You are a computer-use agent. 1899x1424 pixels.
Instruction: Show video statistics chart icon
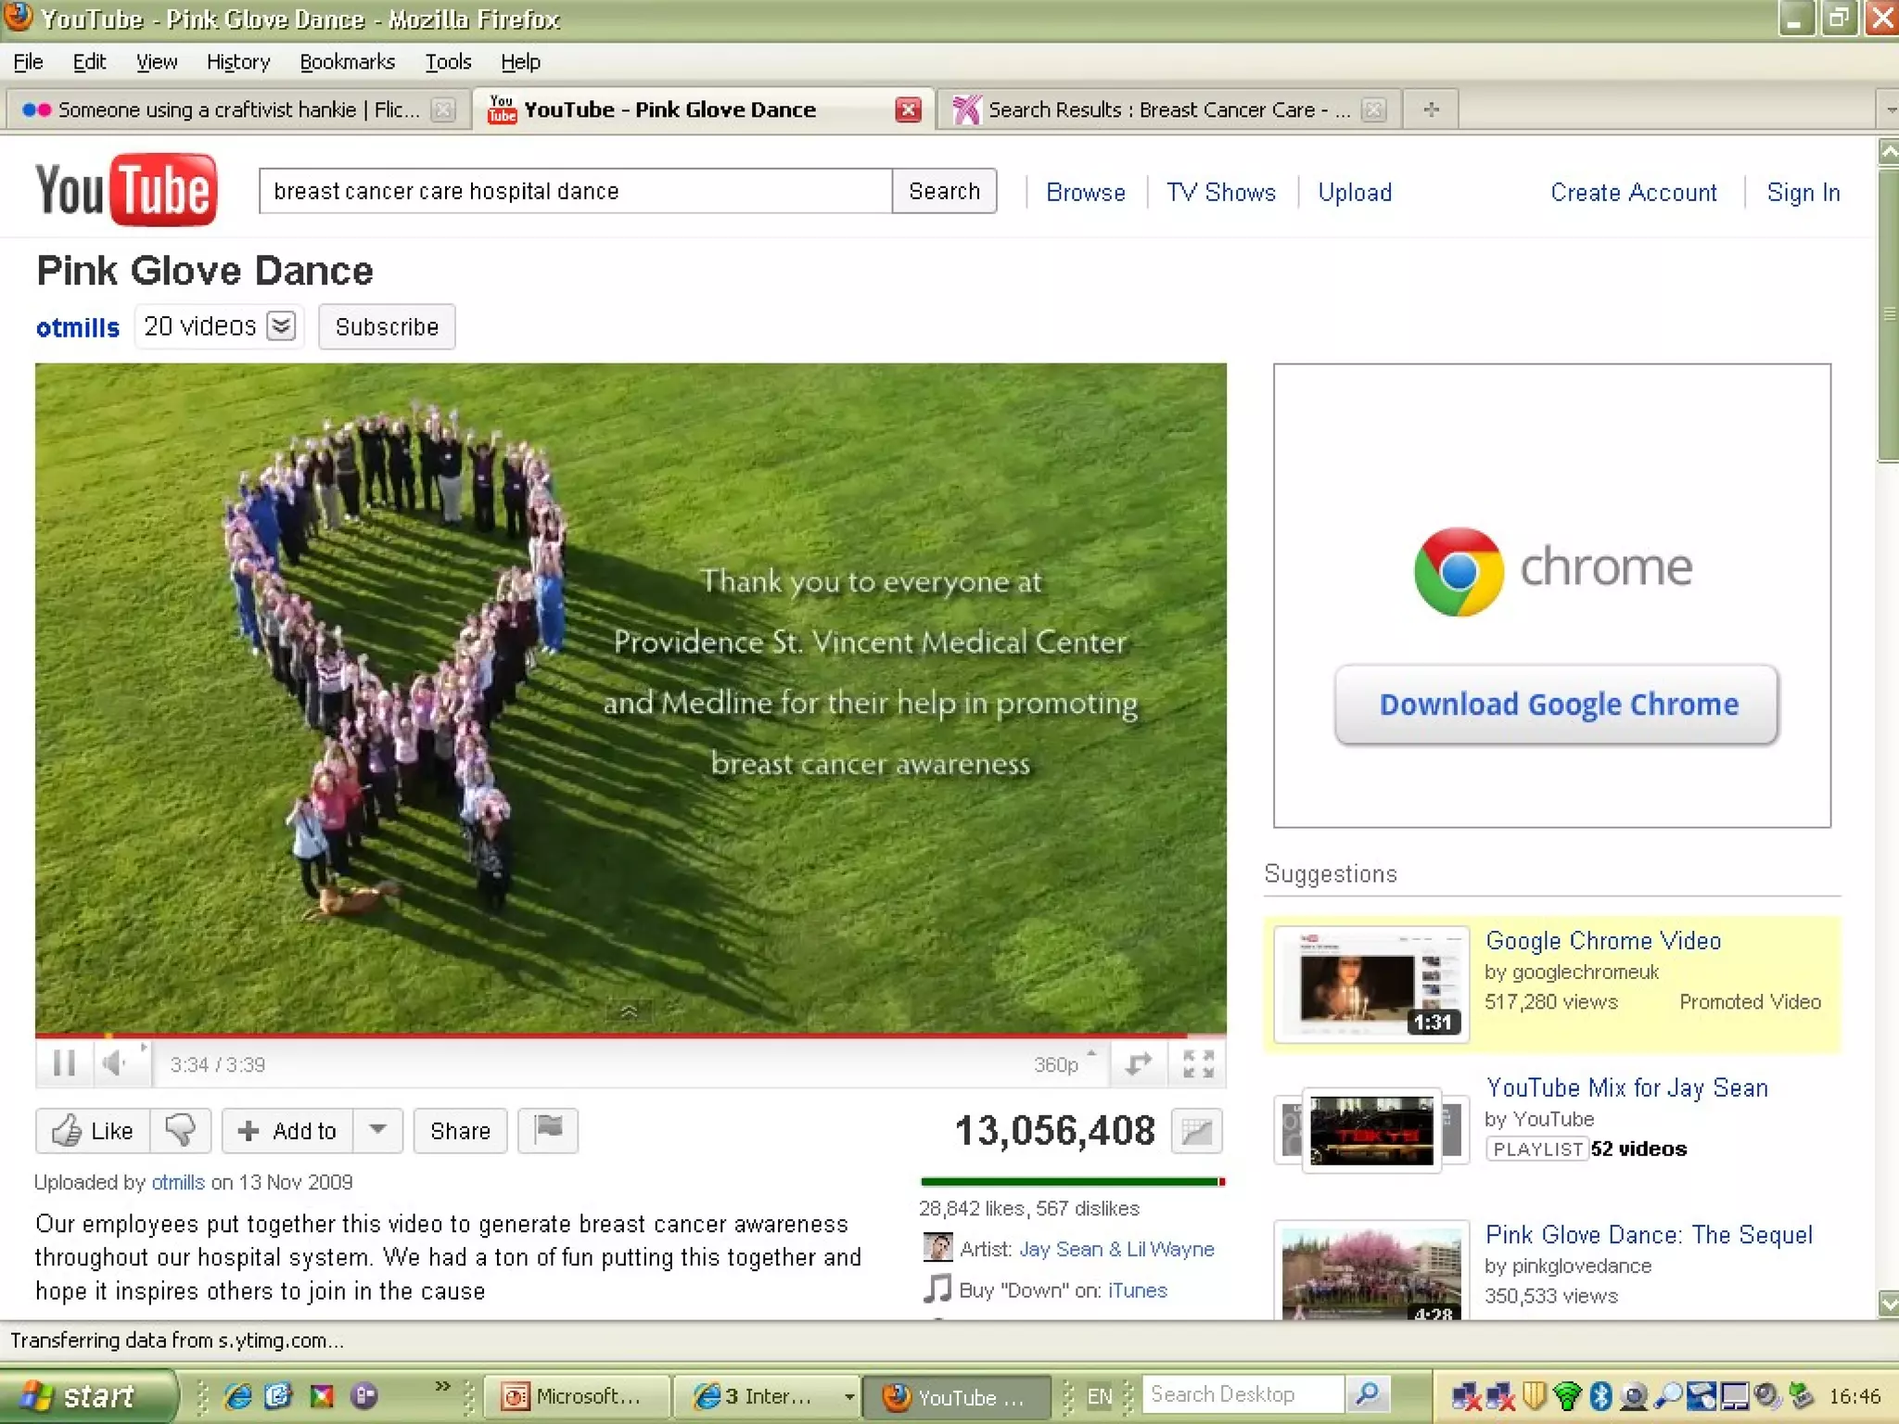pyautogui.click(x=1196, y=1131)
